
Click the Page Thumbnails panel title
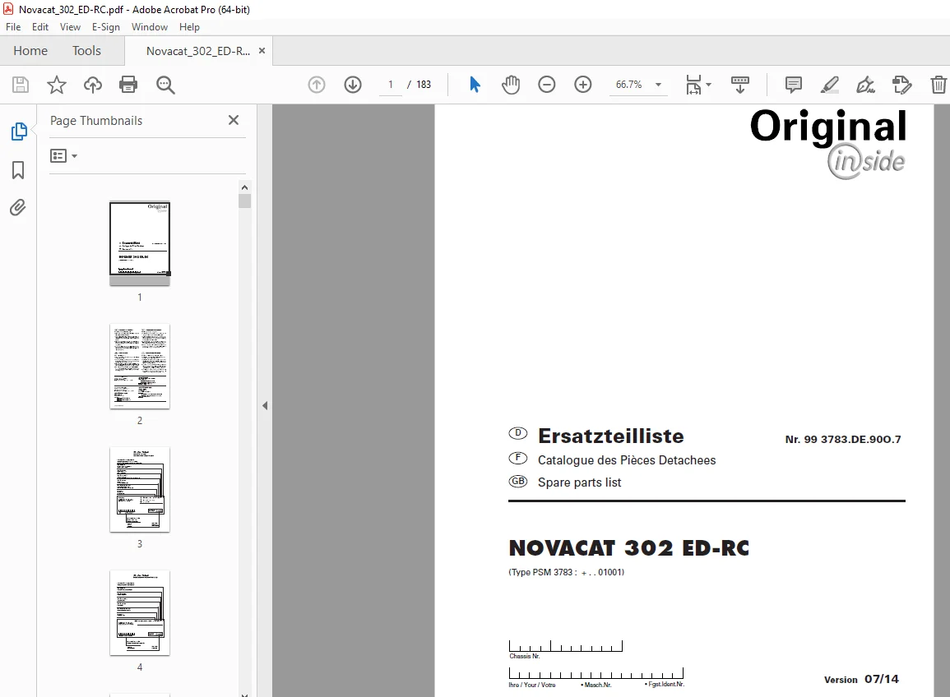pos(96,121)
